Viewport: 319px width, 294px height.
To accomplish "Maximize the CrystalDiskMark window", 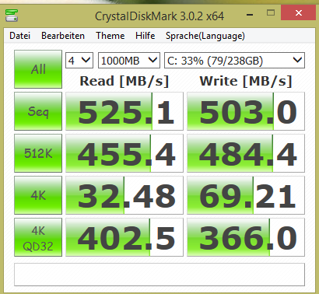I will coord(271,12).
